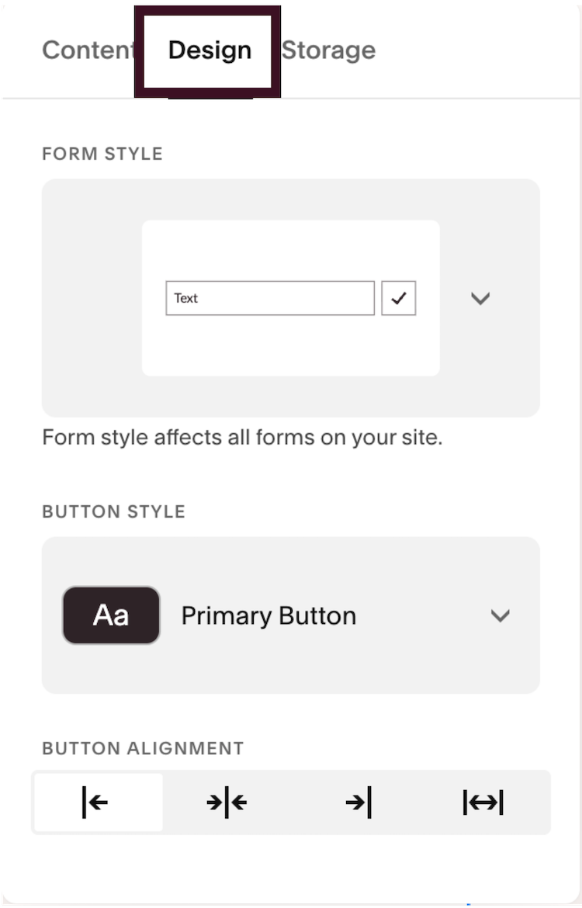Click the BUTTON STYLE section heading

[x=113, y=512]
